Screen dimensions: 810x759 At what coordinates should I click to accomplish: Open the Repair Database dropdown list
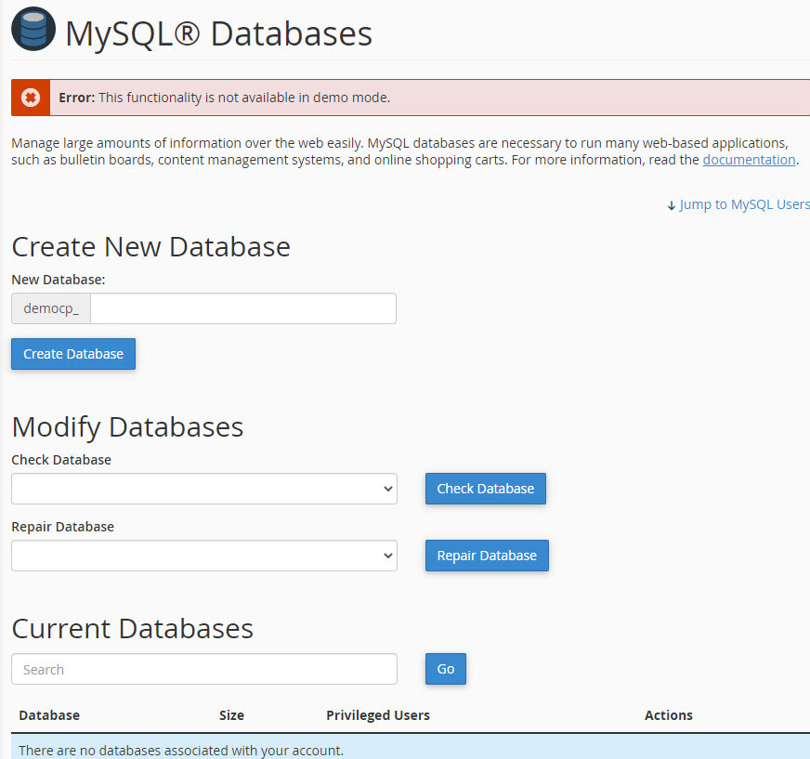203,556
